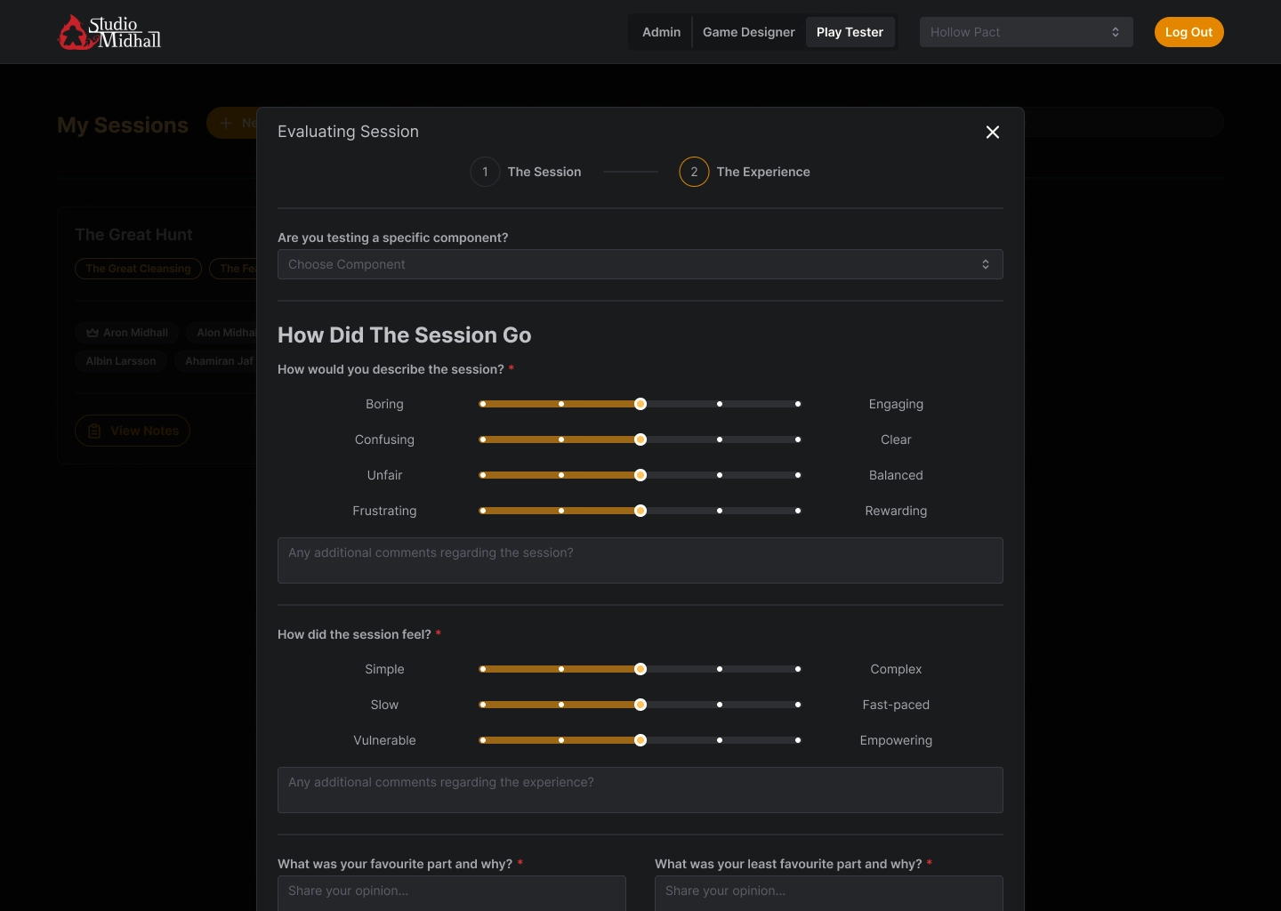Viewport: 1281px width, 911px height.
Task: Set Unfair–Balanced slider to far left Unfair
Action: point(483,475)
